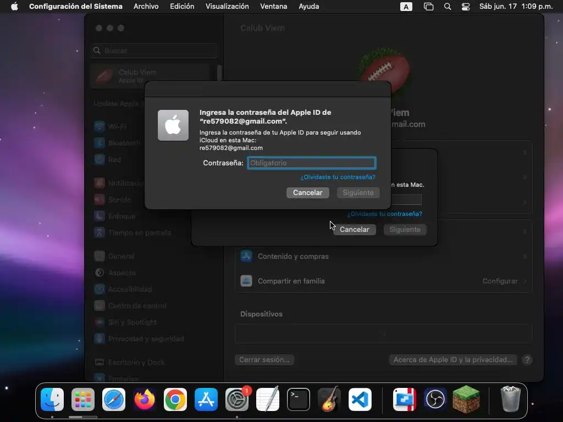Open the App Store Dock icon
This screenshot has width=563, height=422.
pyautogui.click(x=206, y=399)
